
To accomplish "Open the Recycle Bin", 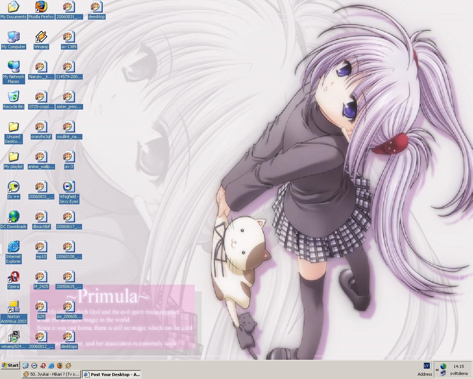I will [x=13, y=100].
